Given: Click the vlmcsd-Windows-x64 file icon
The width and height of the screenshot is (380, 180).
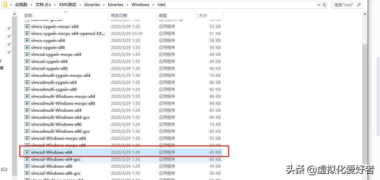Looking at the screenshot, I should [27, 152].
